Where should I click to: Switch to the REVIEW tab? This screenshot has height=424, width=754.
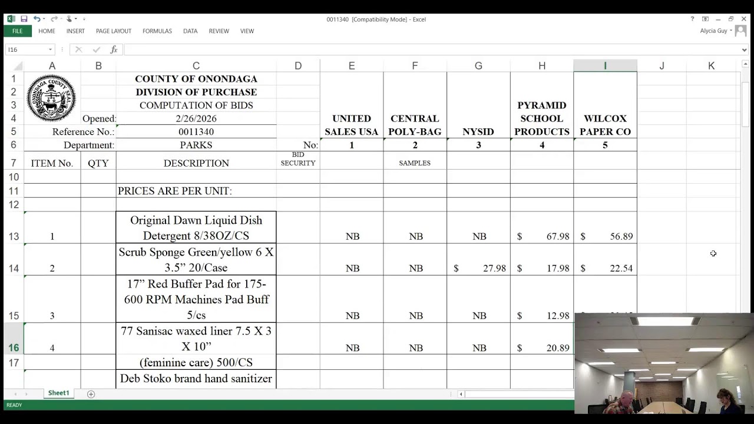pyautogui.click(x=219, y=31)
